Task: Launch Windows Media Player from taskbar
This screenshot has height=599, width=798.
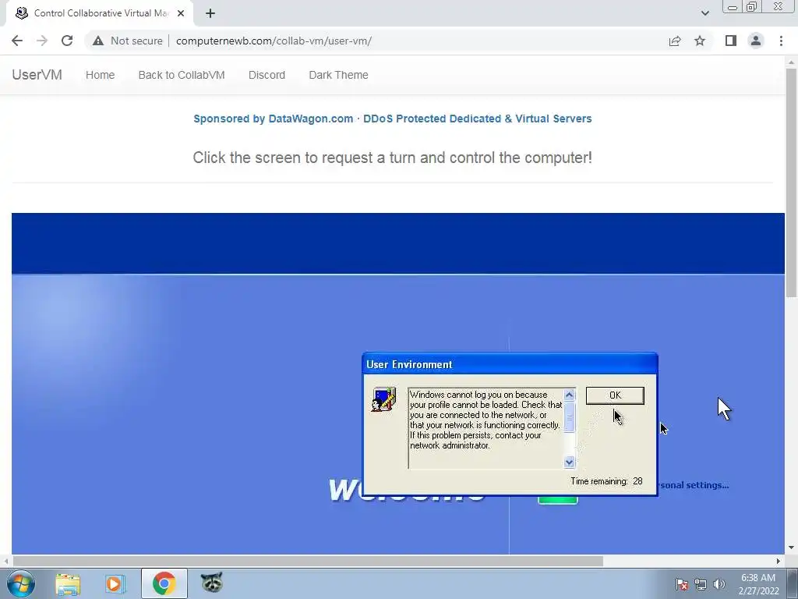Action: click(x=115, y=583)
